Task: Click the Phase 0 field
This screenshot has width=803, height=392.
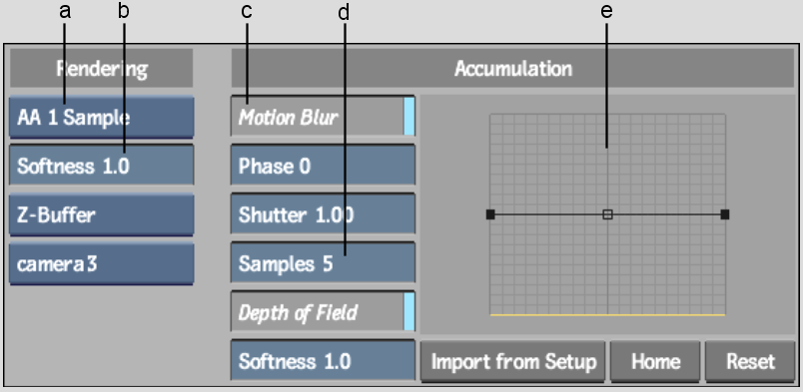Action: (x=323, y=166)
